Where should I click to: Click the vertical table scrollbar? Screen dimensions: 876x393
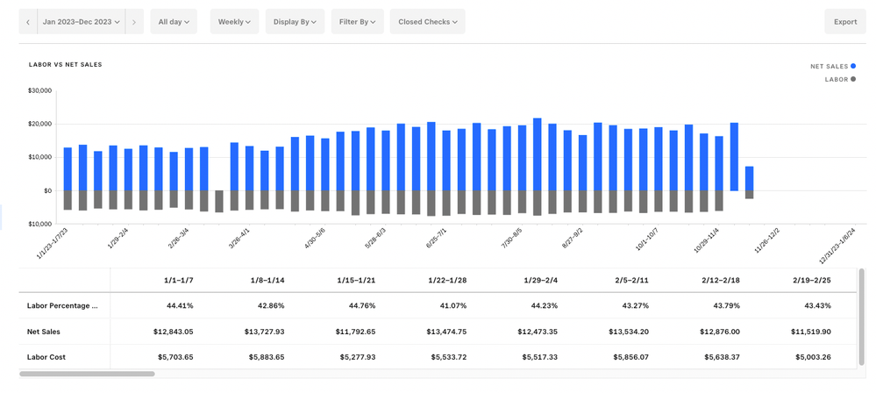861,316
